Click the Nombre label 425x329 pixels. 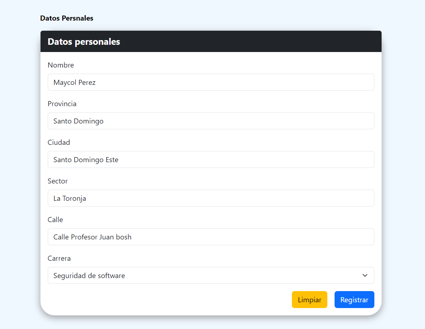pos(61,65)
